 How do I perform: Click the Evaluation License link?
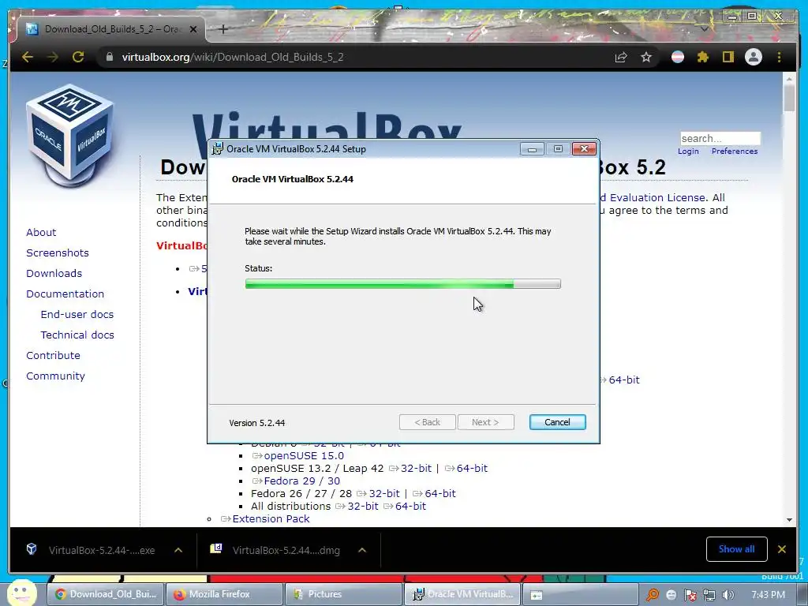[x=653, y=198]
